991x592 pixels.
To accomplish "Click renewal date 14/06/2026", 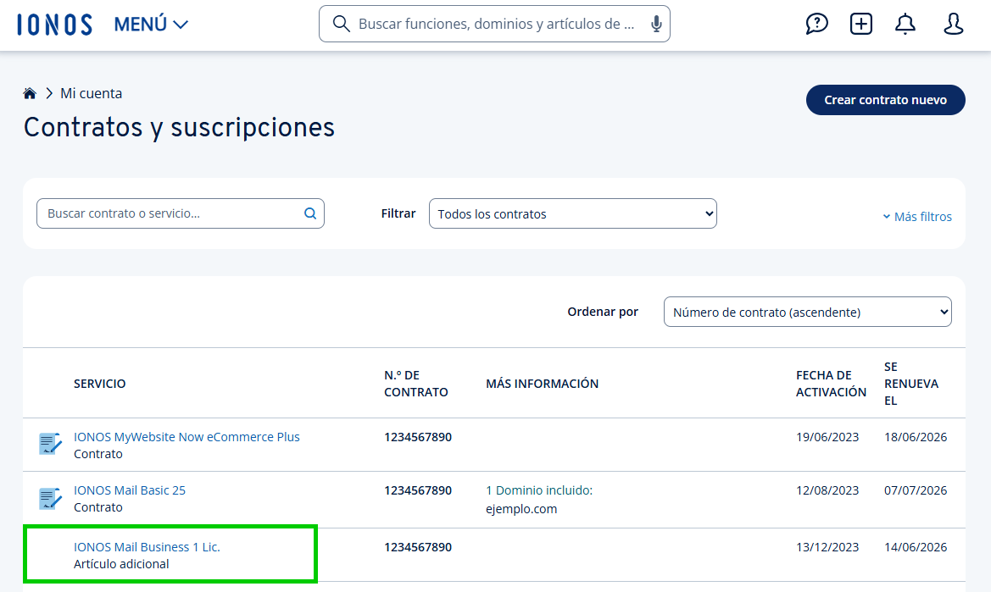I will [916, 547].
